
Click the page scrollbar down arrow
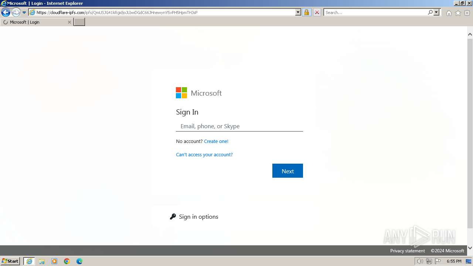[x=470, y=248]
